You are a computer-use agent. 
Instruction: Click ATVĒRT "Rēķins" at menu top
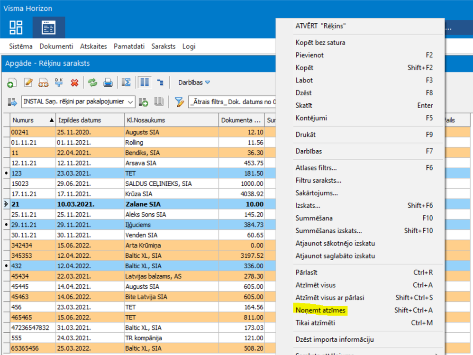320,26
